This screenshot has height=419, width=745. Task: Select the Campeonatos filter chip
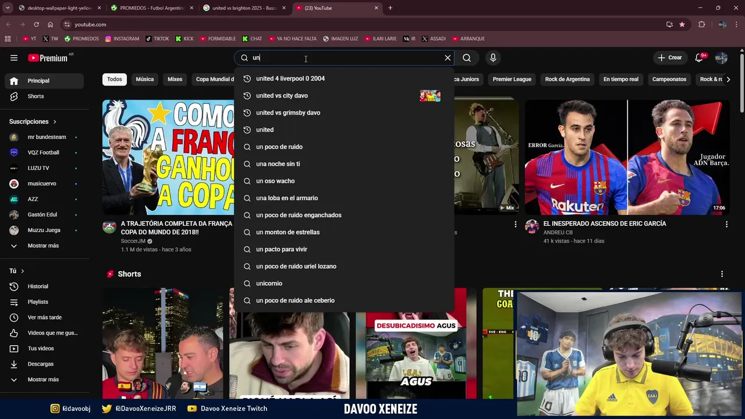[x=669, y=79]
